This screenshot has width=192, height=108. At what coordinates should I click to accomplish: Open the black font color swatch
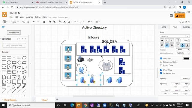point(186,58)
